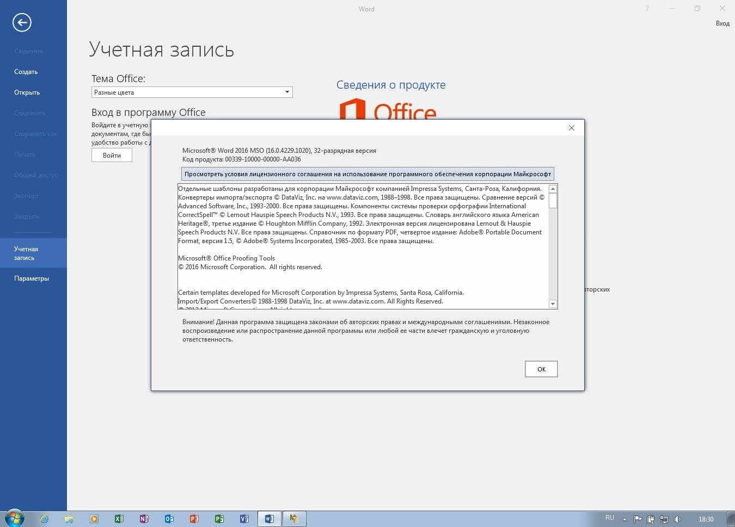Launch OneNote from the taskbar
Screen dimensions: 735x527
point(144,519)
